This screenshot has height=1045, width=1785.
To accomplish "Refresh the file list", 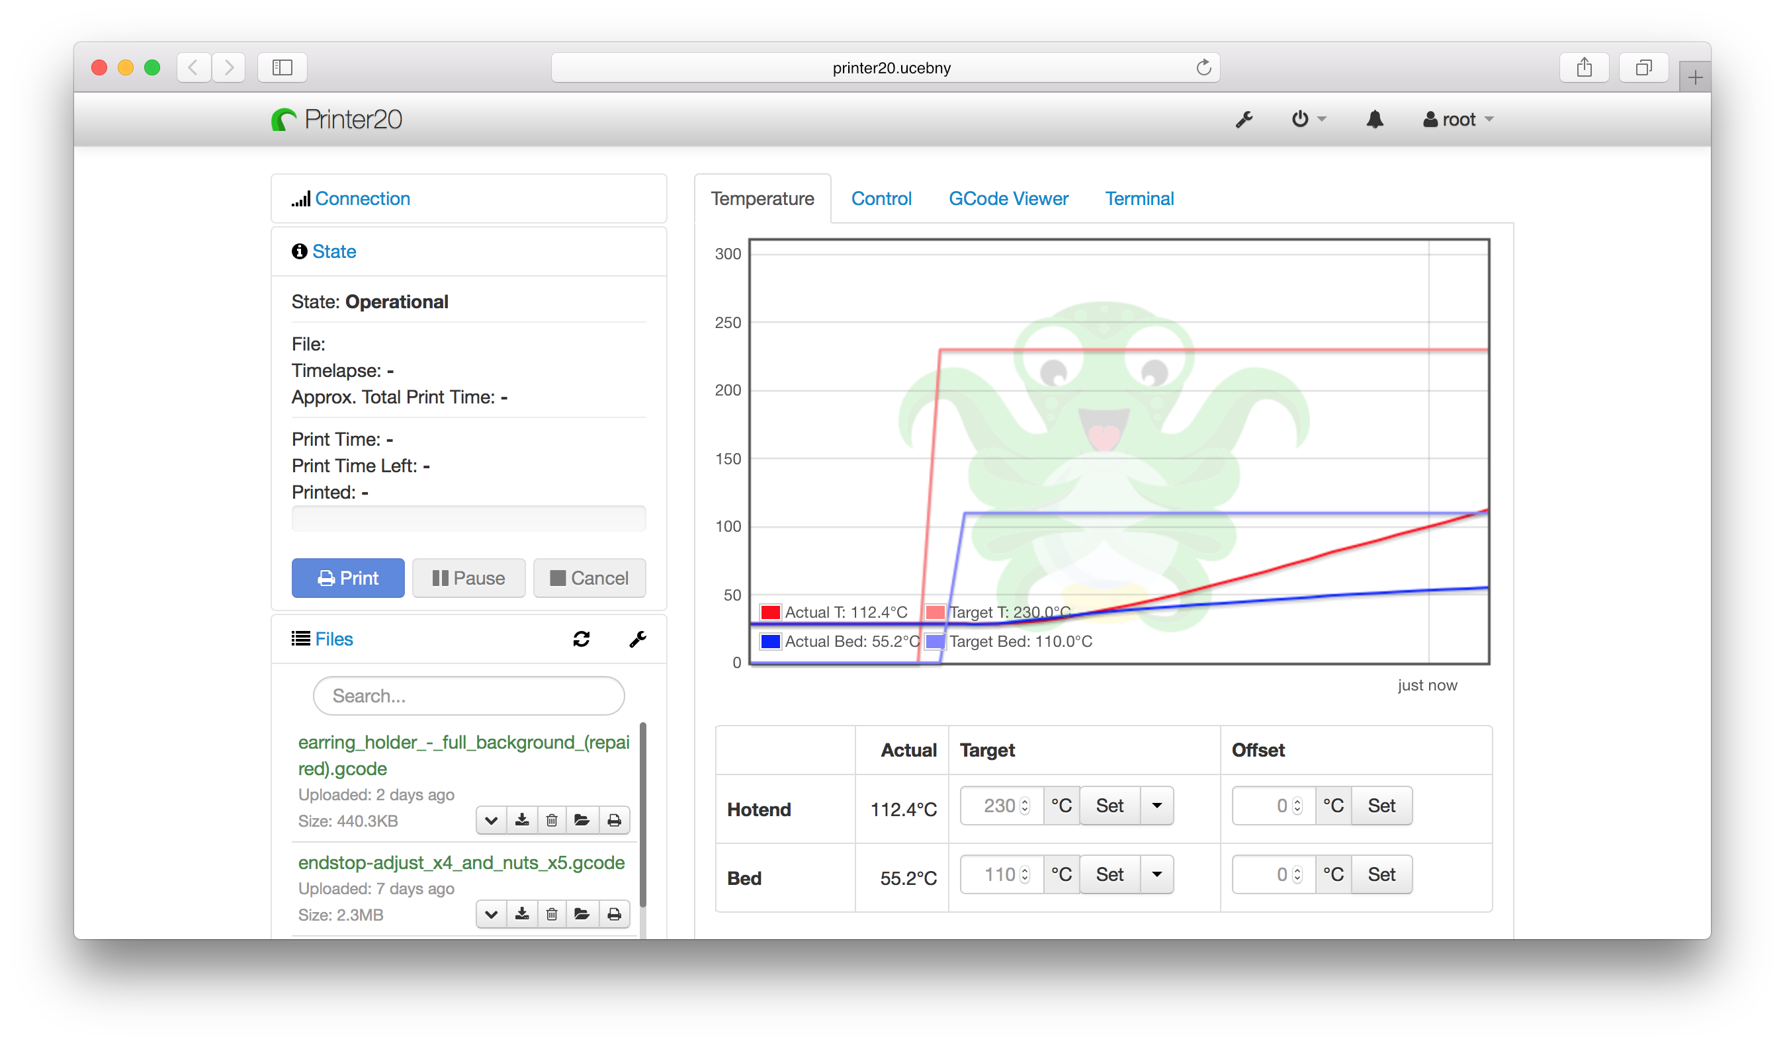I will click(582, 640).
